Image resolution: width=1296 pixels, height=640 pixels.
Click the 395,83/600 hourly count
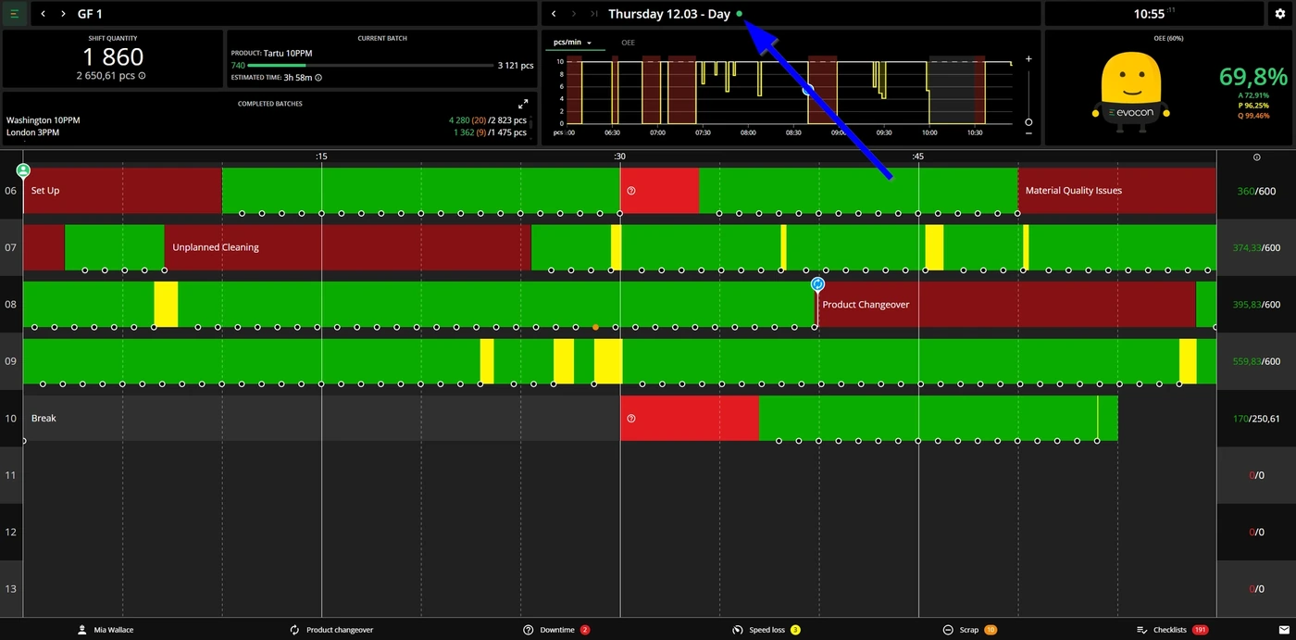pos(1255,305)
